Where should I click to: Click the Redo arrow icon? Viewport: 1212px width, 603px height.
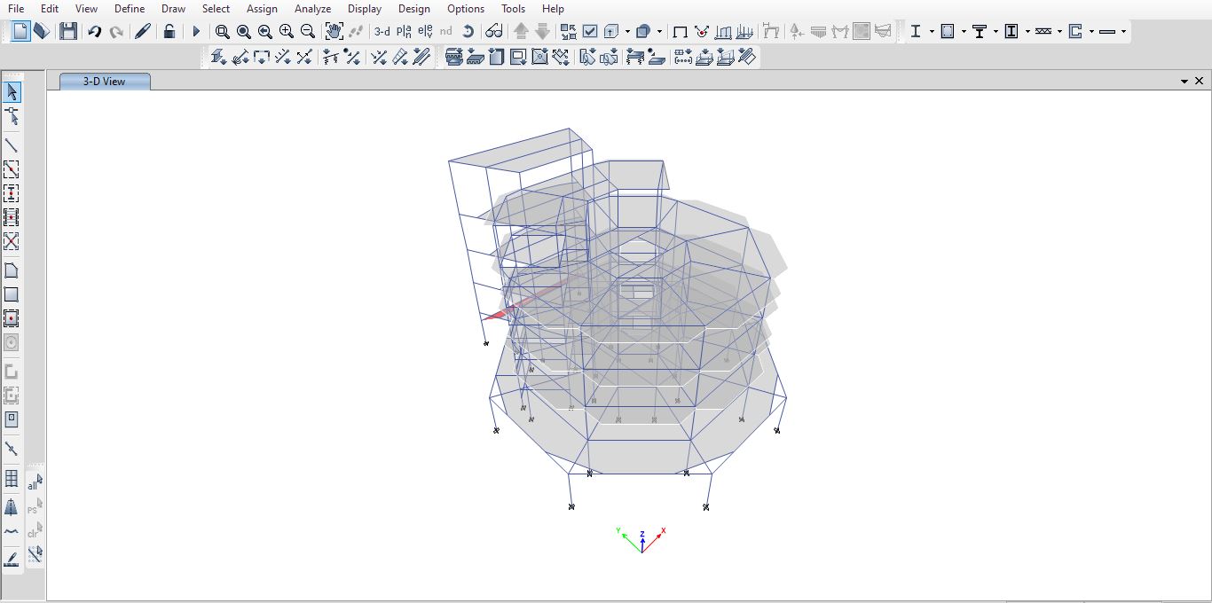coord(116,32)
